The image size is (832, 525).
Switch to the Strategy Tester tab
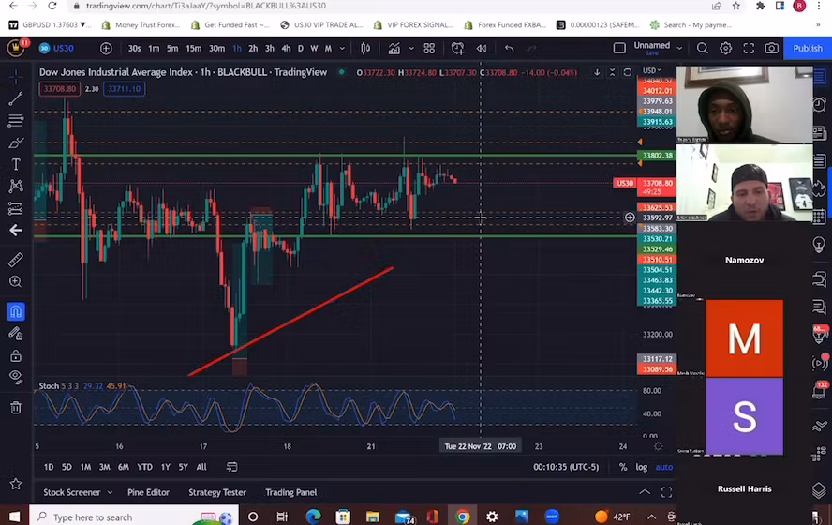(x=217, y=492)
